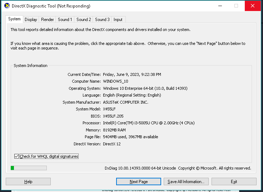The image size is (263, 192).
Task: Click the disabled maximize button
Action: (x=236, y=6)
